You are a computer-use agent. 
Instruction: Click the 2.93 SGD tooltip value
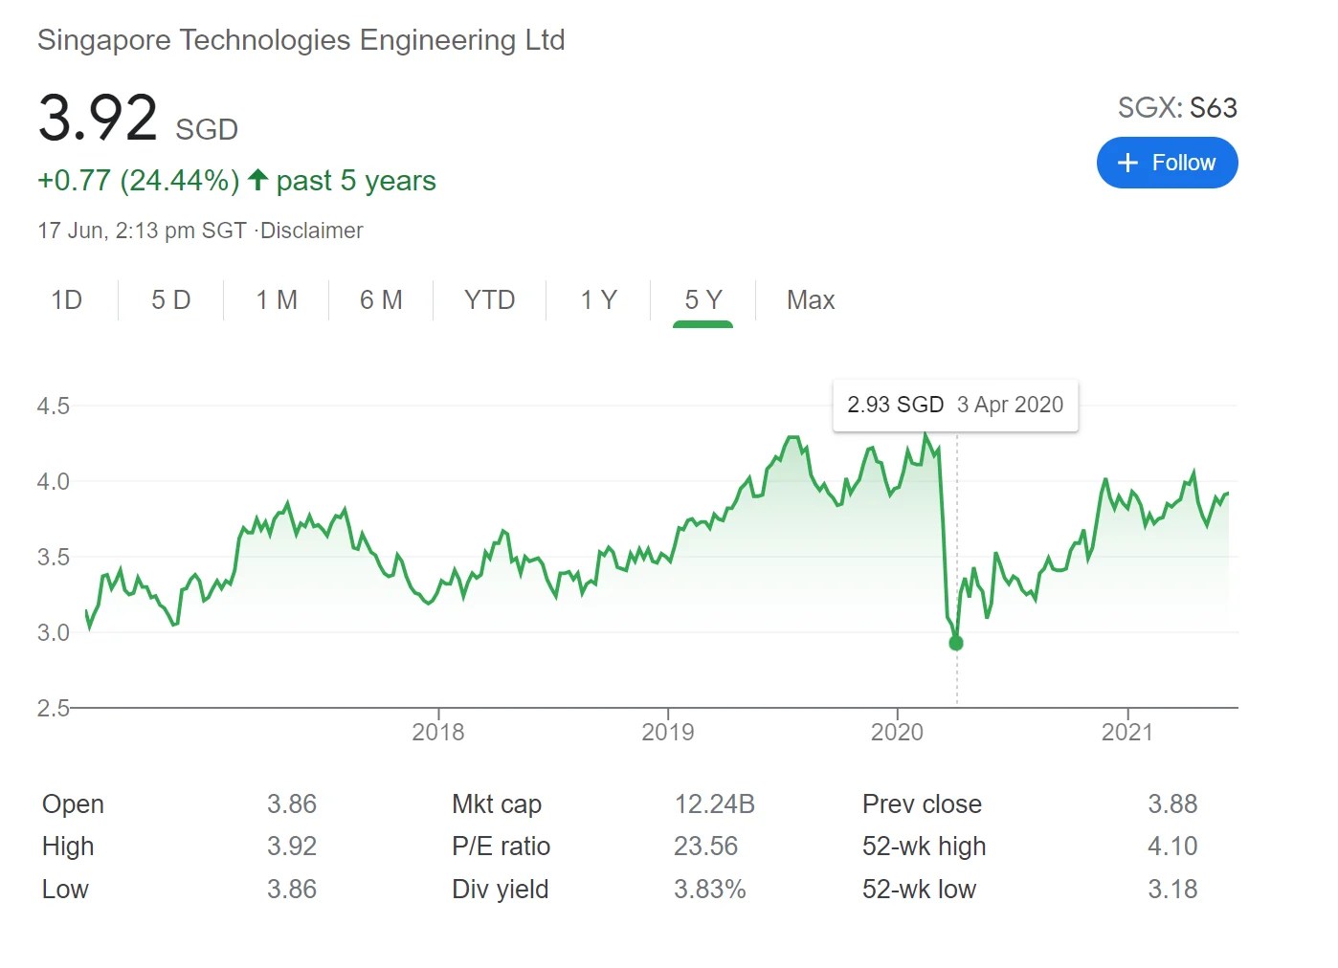coord(895,405)
